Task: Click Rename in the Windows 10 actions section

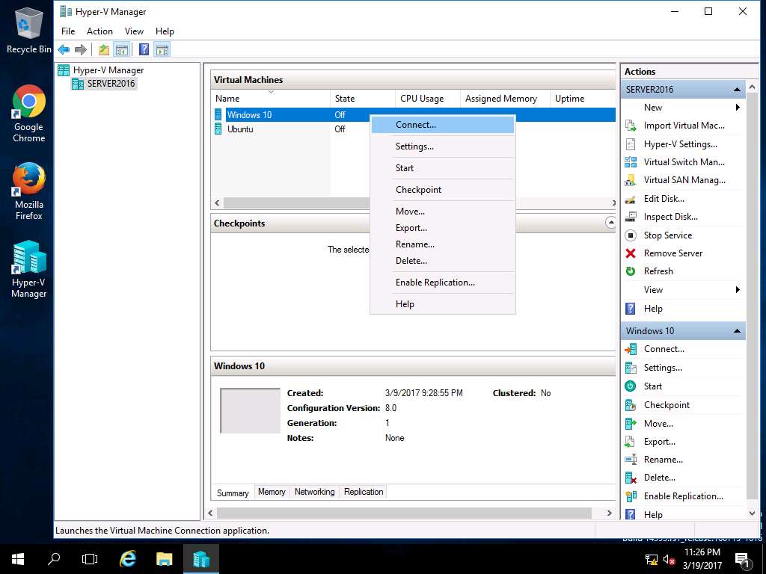Action: [x=663, y=460]
